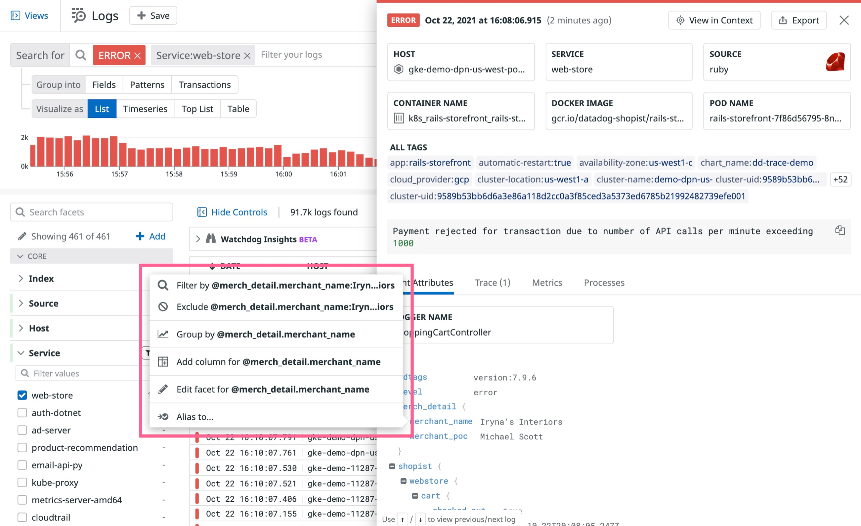Collapse the webstore JSON node
This screenshot has width=861, height=526.
click(x=404, y=481)
